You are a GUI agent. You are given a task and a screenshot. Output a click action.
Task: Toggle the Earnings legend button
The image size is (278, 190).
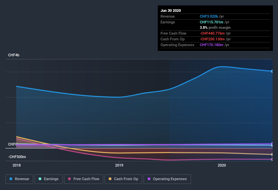(x=48, y=179)
